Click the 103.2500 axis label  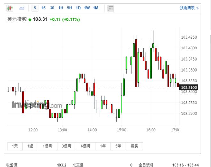click(189, 114)
